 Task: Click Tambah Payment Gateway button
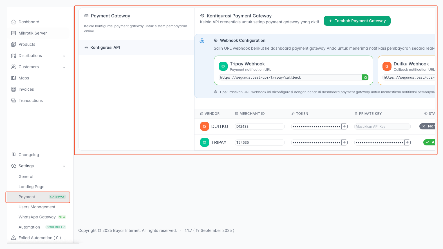357,21
